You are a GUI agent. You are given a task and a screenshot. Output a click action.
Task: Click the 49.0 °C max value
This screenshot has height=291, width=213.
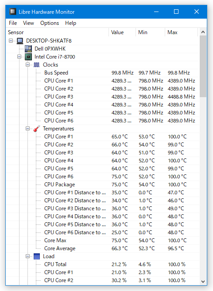click(x=176, y=208)
